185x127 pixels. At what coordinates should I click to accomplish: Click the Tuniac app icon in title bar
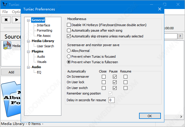4,4
